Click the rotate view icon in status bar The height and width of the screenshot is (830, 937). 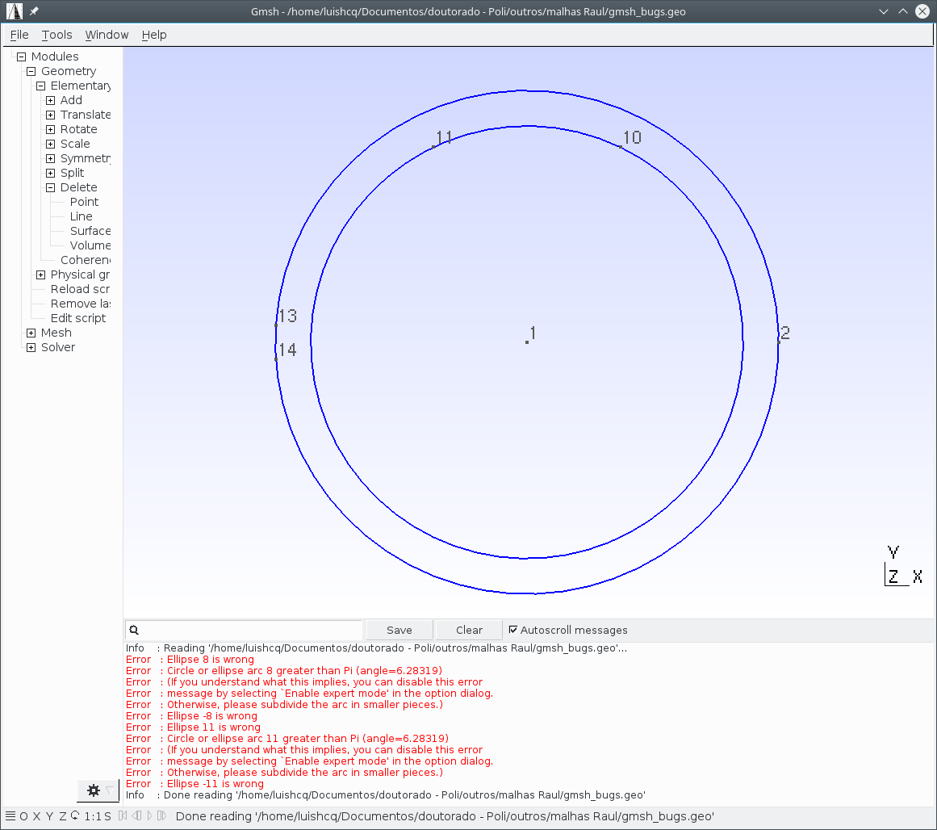pyautogui.click(x=75, y=815)
